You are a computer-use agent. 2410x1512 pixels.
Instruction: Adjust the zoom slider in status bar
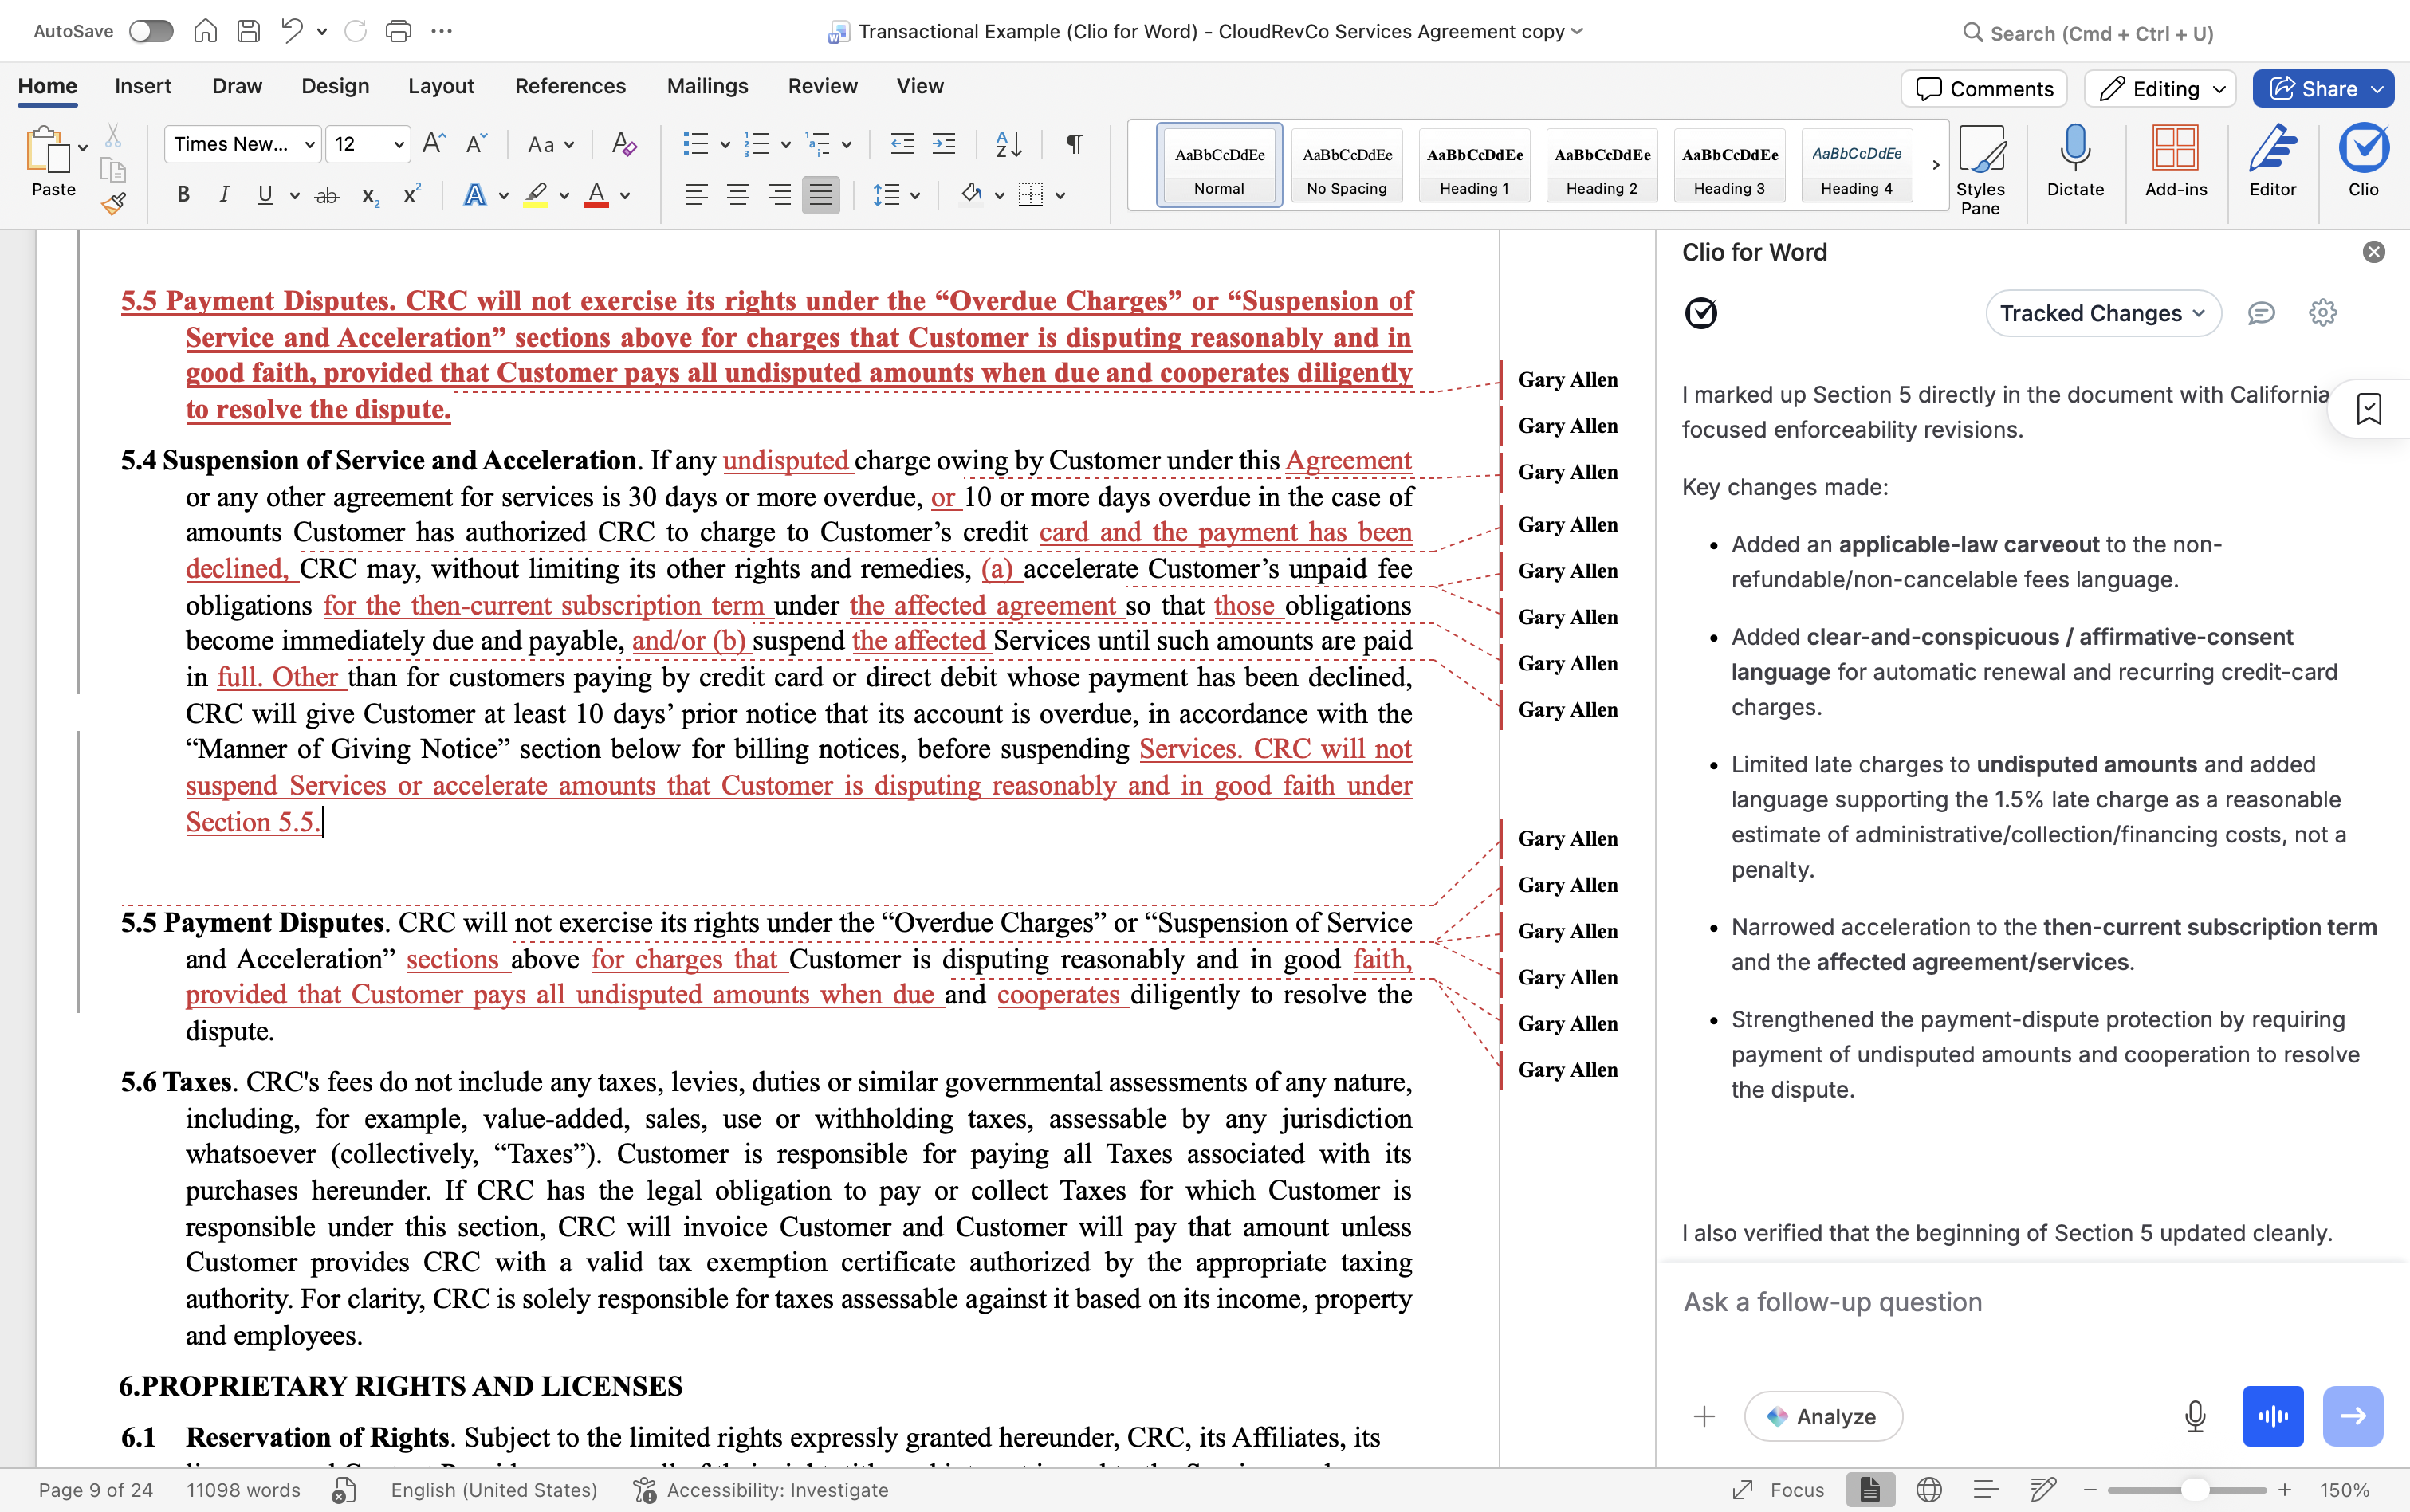2194,1490
